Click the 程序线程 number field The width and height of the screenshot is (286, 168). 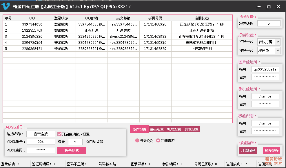269,24
